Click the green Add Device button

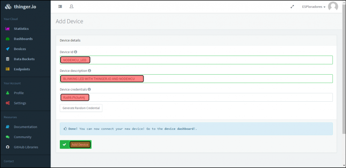76,145
